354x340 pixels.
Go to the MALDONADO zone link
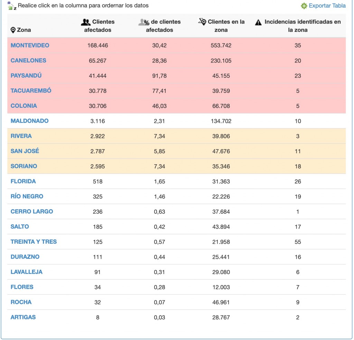coord(29,121)
